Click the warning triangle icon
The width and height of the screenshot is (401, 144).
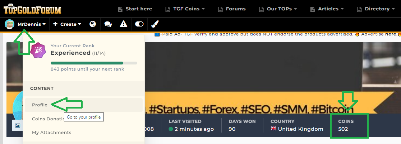click(124, 24)
